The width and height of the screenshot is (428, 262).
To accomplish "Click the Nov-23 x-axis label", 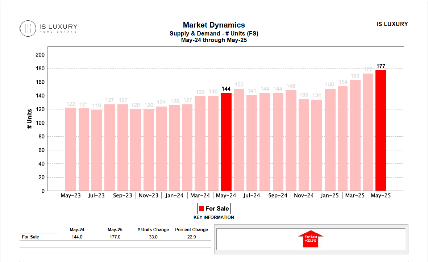I will [148, 196].
